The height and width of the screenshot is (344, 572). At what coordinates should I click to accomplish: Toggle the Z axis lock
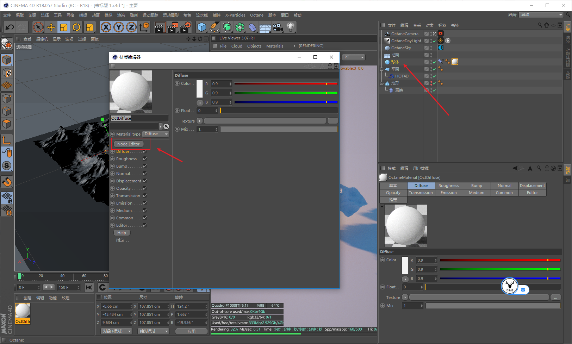coord(131,27)
